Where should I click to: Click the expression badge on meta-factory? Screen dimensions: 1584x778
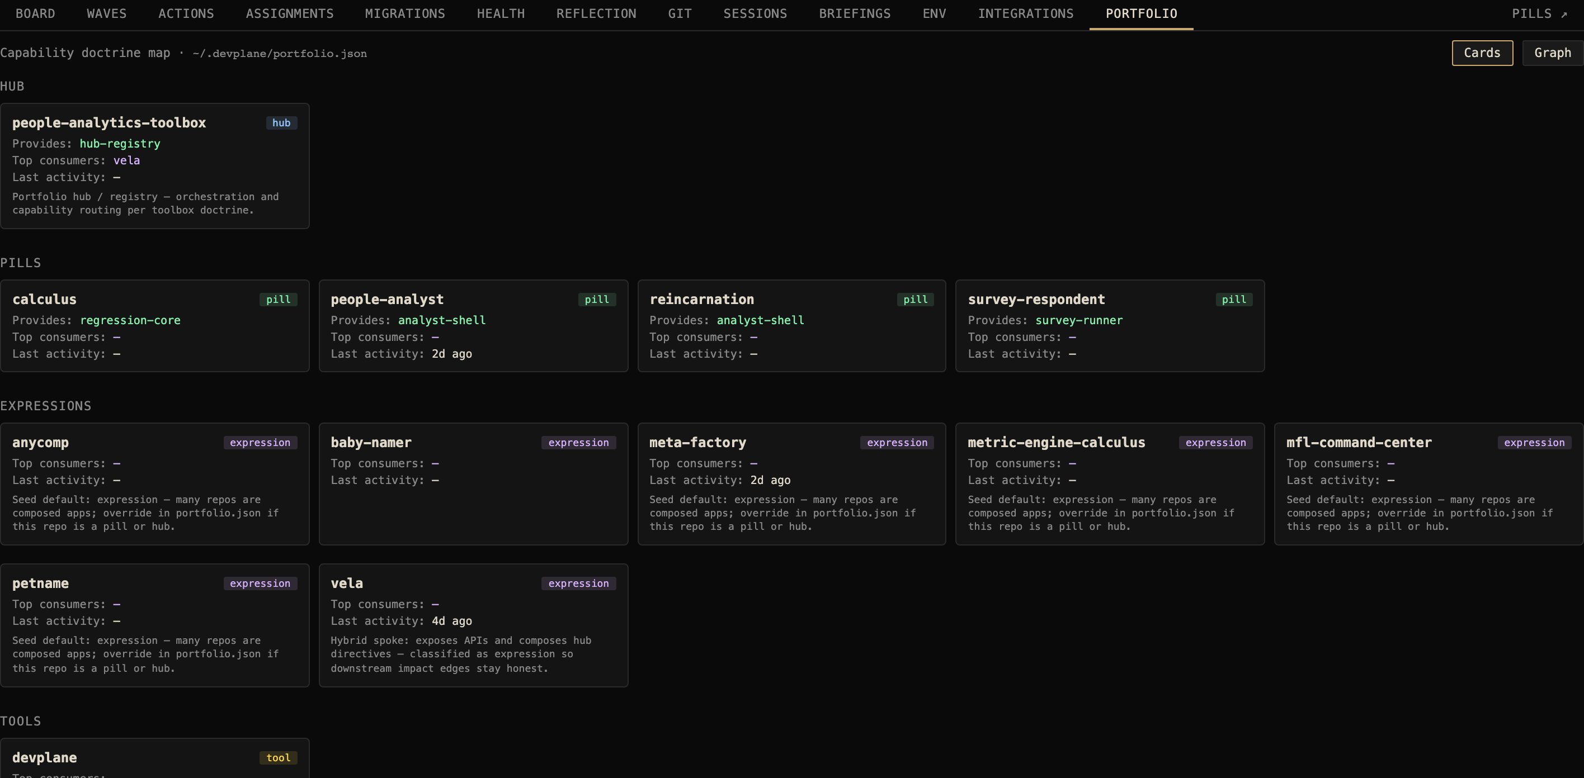point(897,443)
